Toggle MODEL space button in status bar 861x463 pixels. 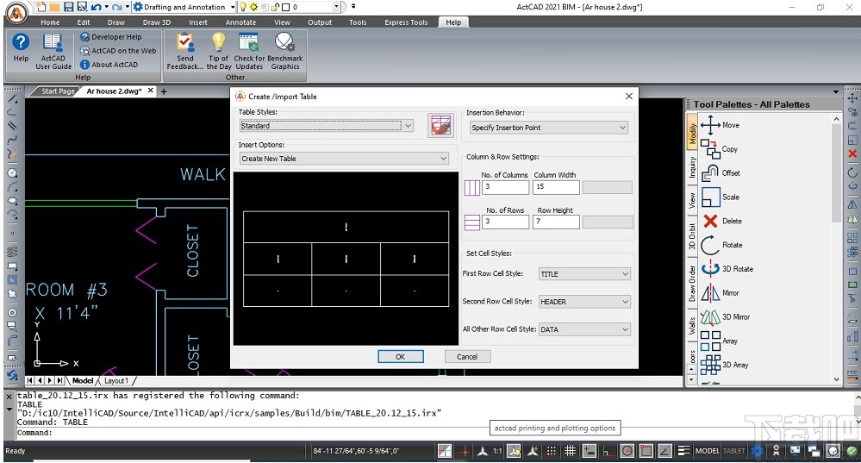708,451
